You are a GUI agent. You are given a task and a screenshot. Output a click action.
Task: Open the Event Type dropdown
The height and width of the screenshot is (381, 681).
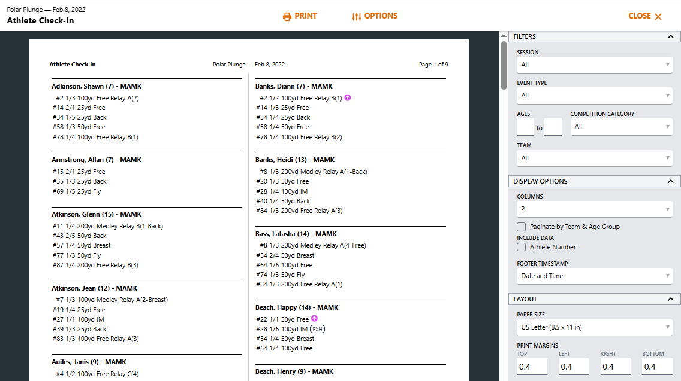pos(594,95)
